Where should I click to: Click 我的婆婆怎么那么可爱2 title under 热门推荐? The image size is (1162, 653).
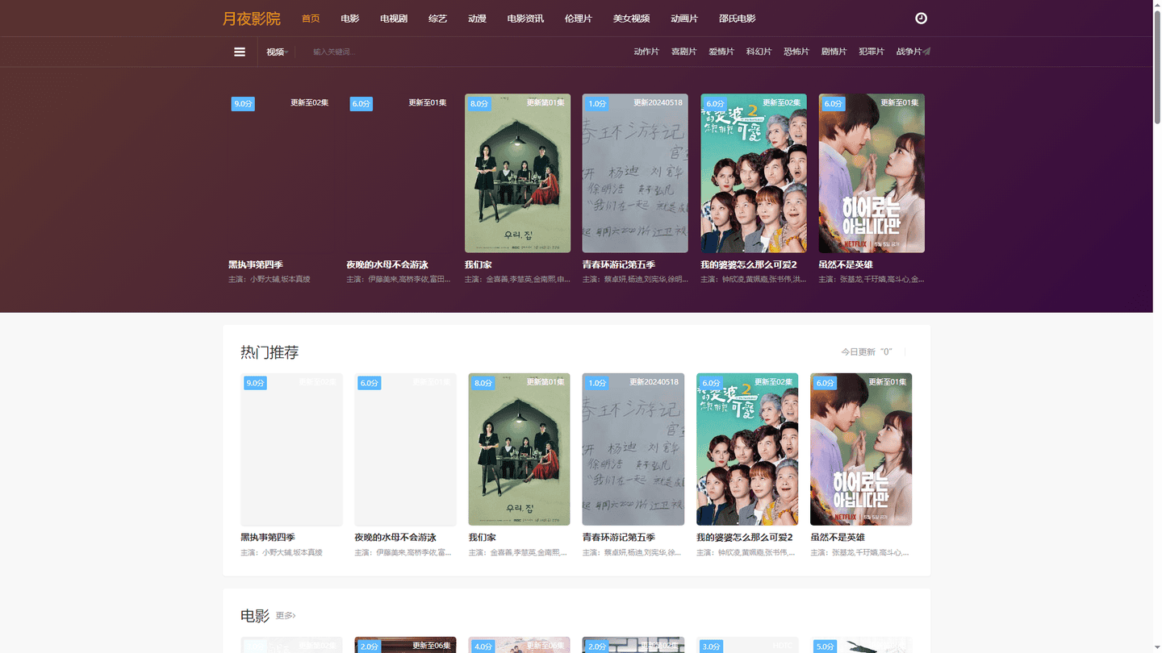point(745,537)
